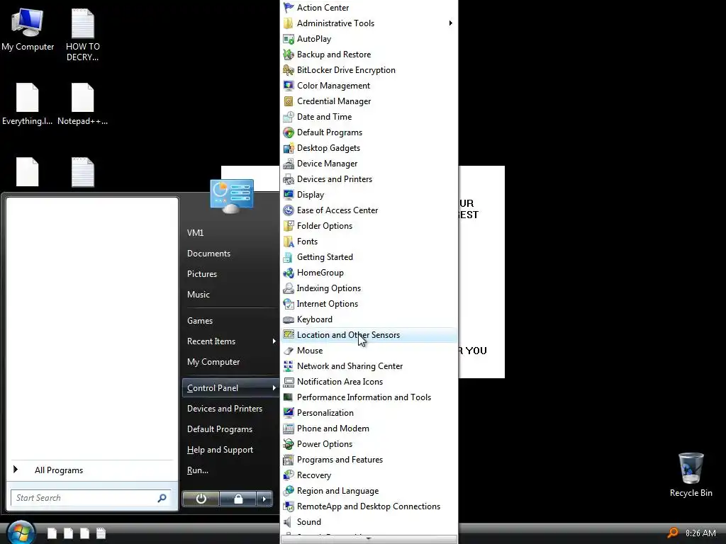
Task: Click Run... in Start menu
Action: [x=198, y=470]
